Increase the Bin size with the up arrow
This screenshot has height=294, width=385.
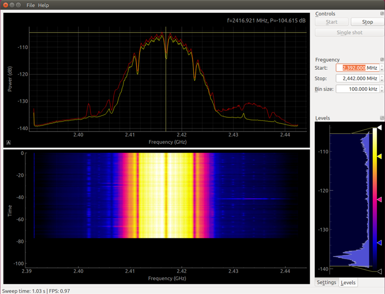click(381, 87)
